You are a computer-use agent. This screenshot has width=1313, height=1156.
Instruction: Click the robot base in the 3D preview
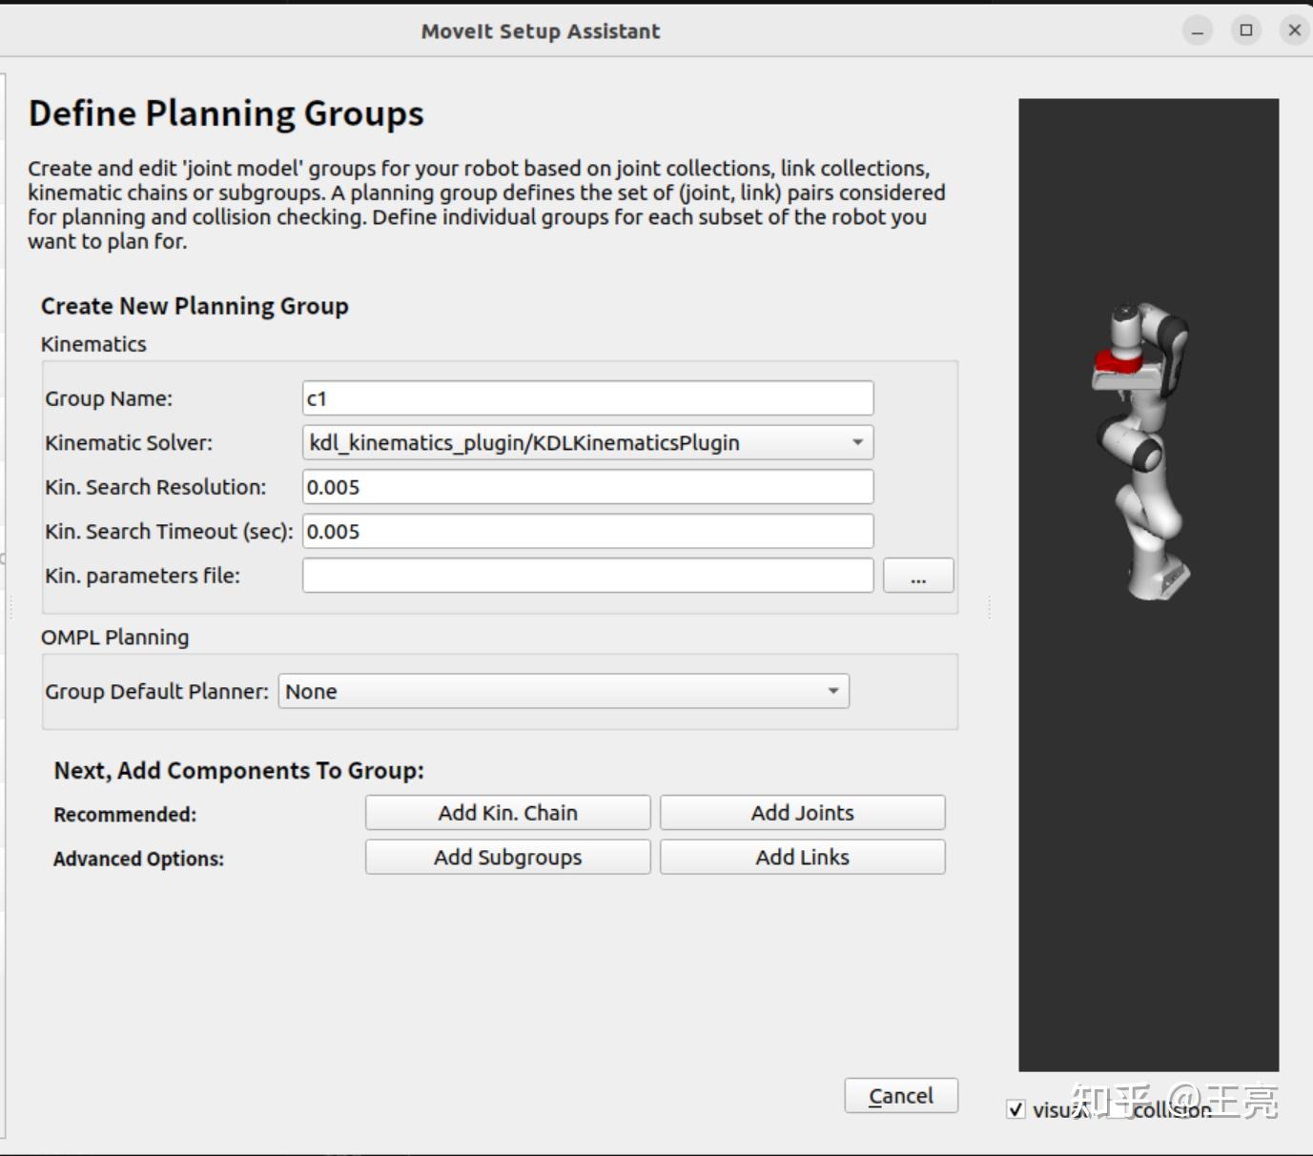(1158, 575)
